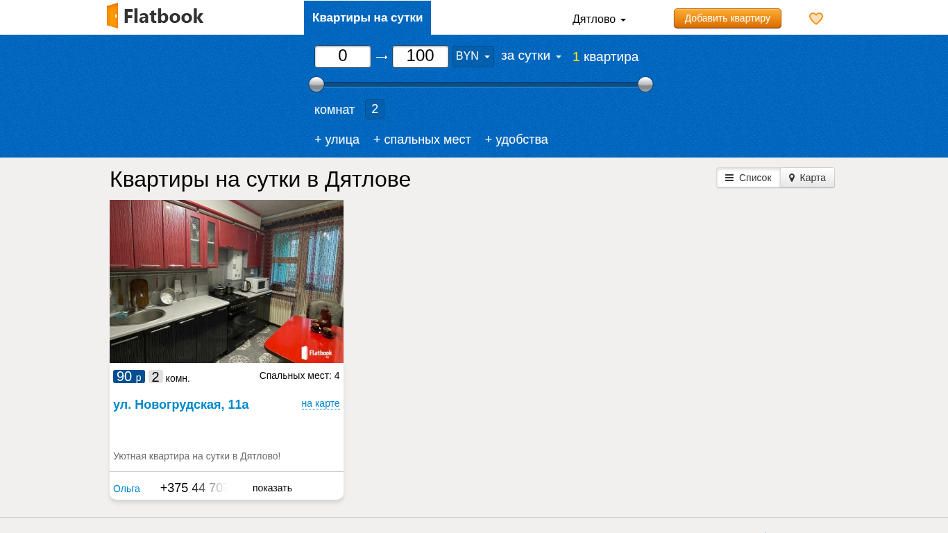This screenshot has width=948, height=533.
Task: Click the Добавить квартиру button
Action: (x=727, y=19)
